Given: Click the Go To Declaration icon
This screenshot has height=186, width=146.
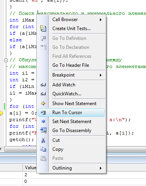Looking at the screenshot, I should click(x=43, y=47).
